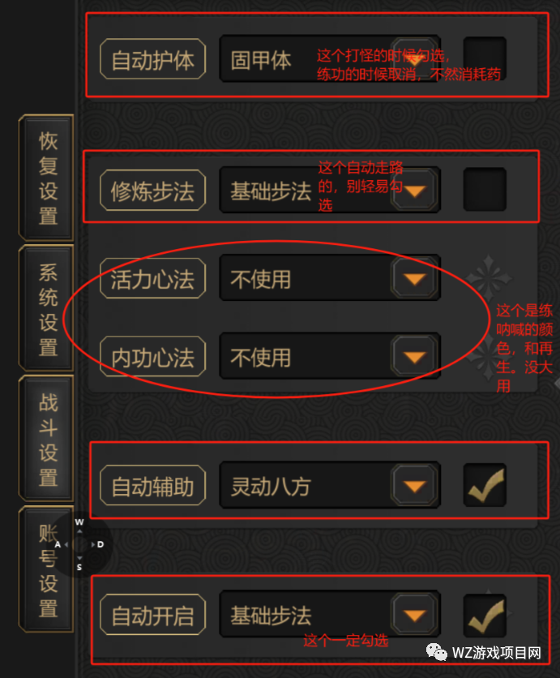
Task: Open the 自动开启 基础步法 dropdown arrow
Action: 415,615
